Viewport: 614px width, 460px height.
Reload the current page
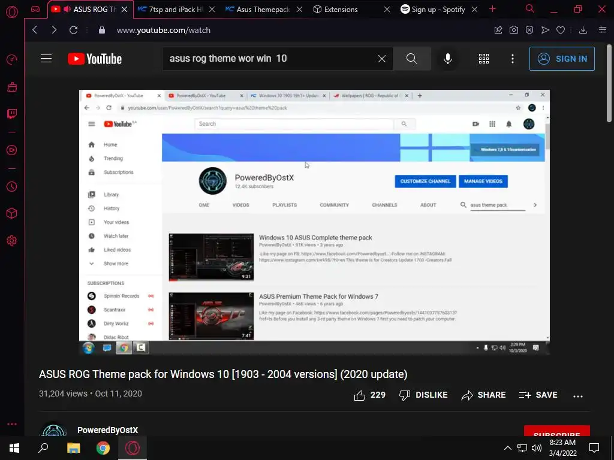click(x=73, y=30)
